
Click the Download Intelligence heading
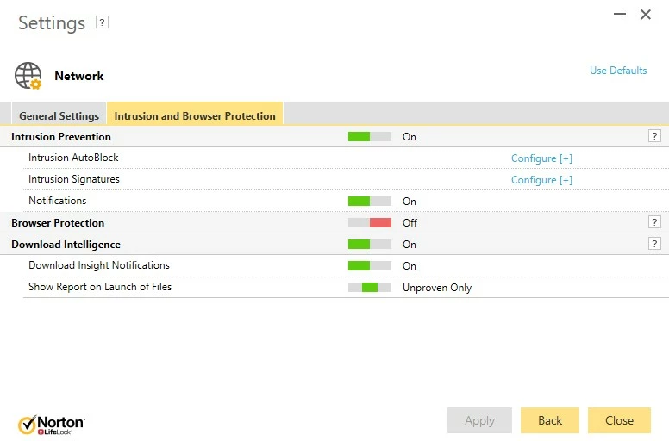66,245
